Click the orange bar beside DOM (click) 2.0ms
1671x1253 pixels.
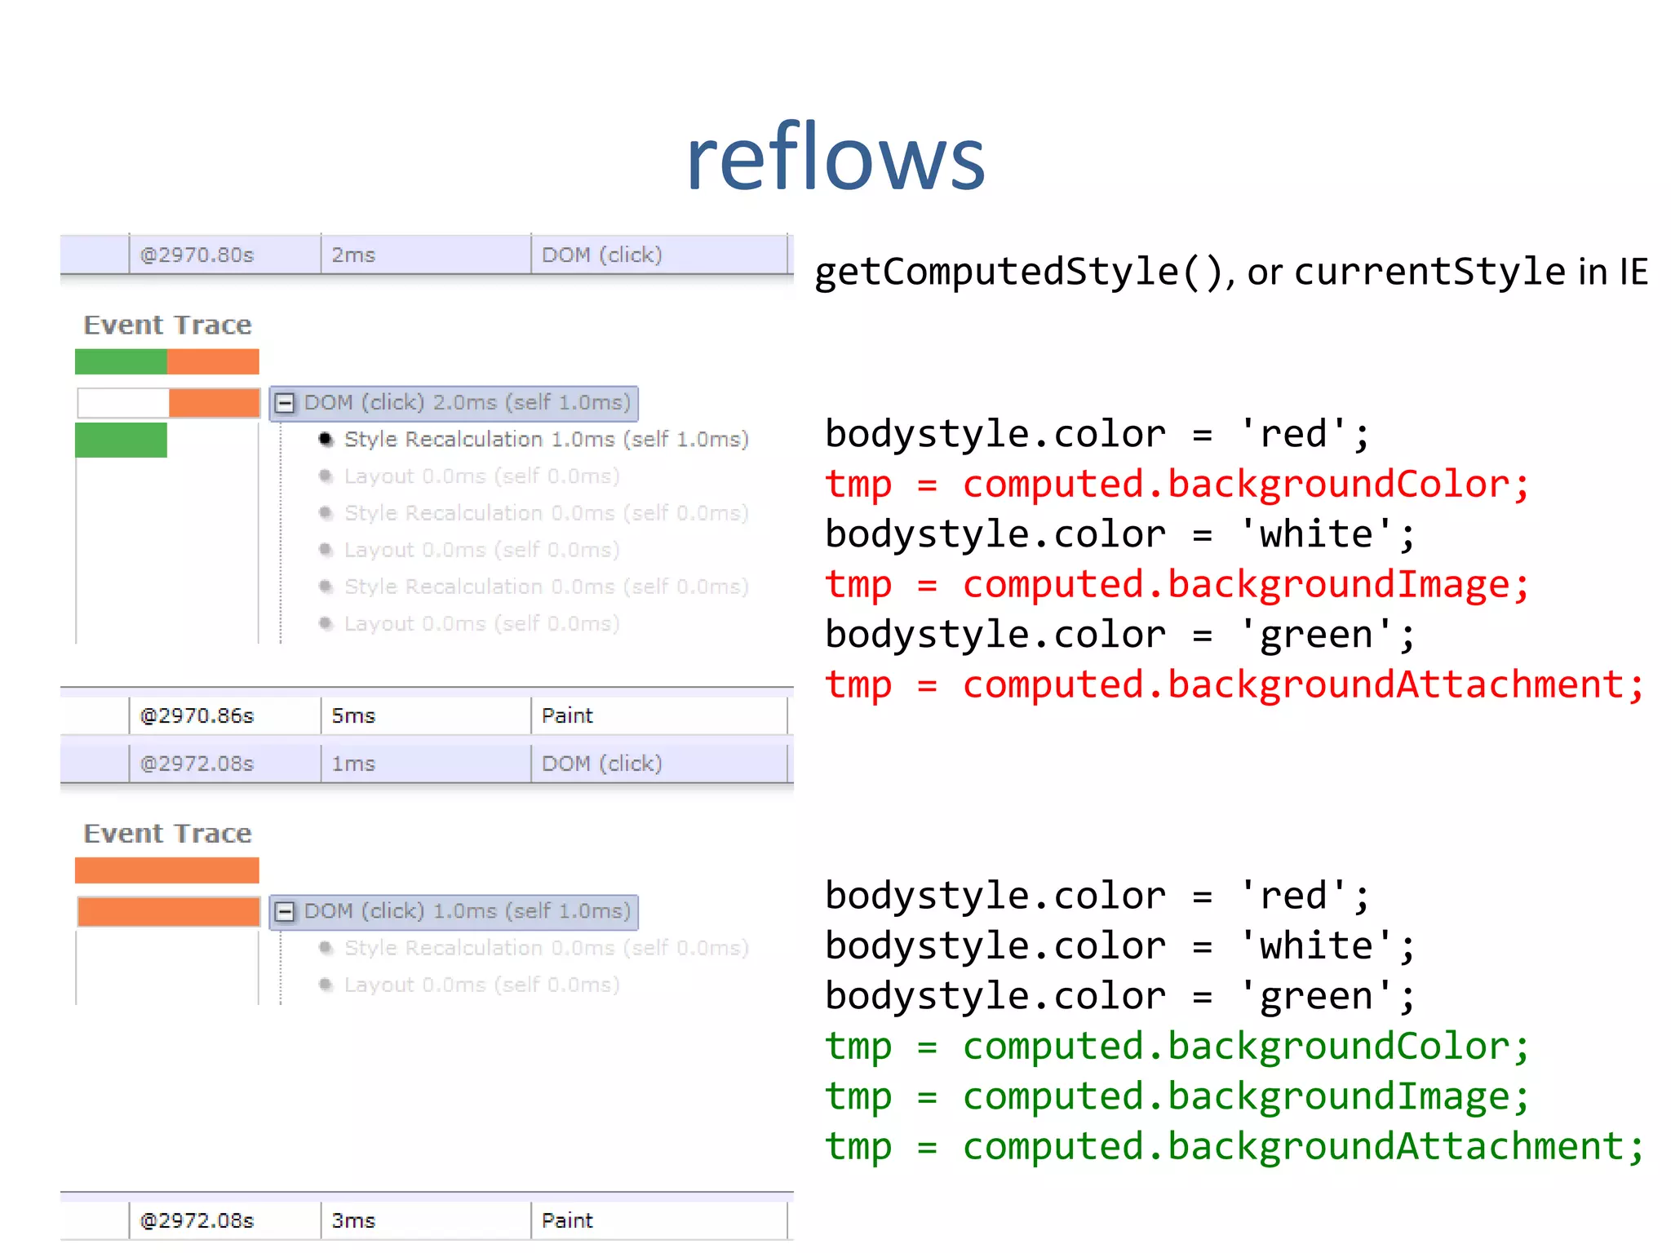pyautogui.click(x=214, y=403)
